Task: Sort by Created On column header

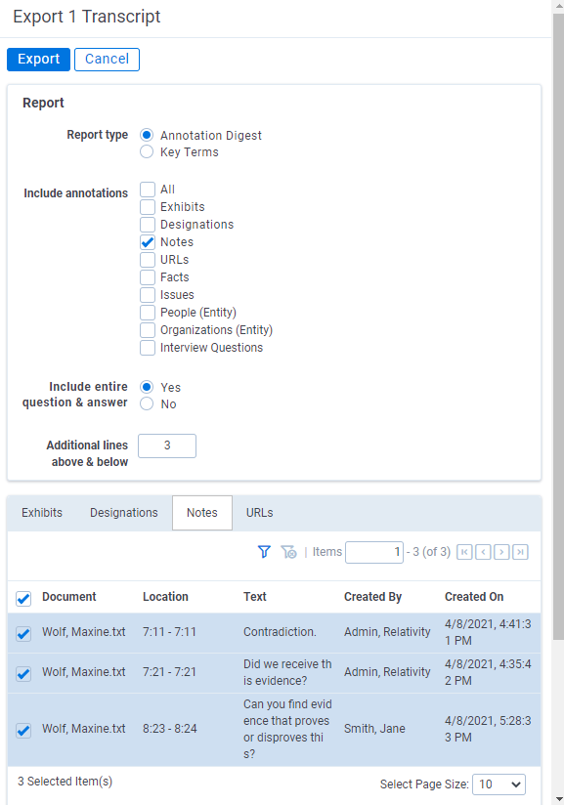Action: [x=474, y=597]
